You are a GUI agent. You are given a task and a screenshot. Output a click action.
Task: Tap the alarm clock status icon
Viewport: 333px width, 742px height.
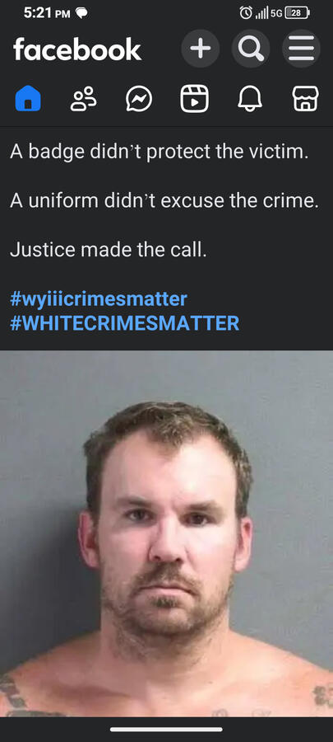[246, 12]
